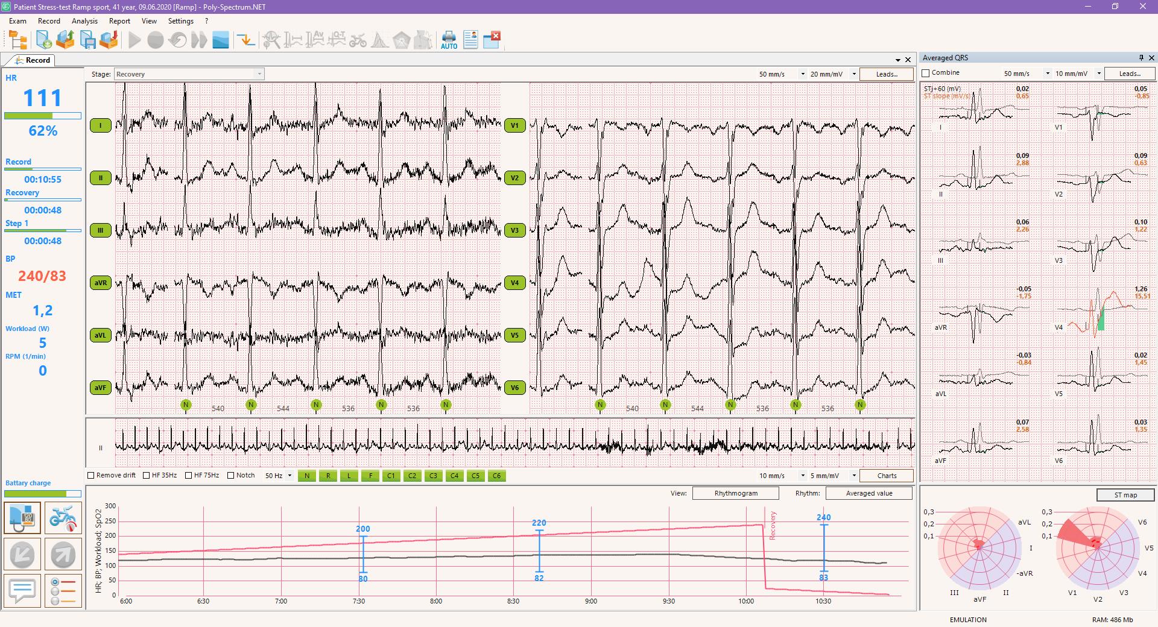Image resolution: width=1158 pixels, height=627 pixels.
Task: Click the HR percentage progress bar
Action: pyautogui.click(x=43, y=116)
